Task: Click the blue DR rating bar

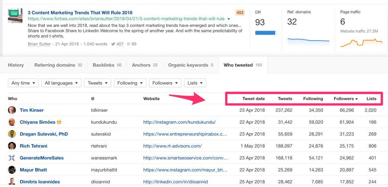Action: coord(266,33)
